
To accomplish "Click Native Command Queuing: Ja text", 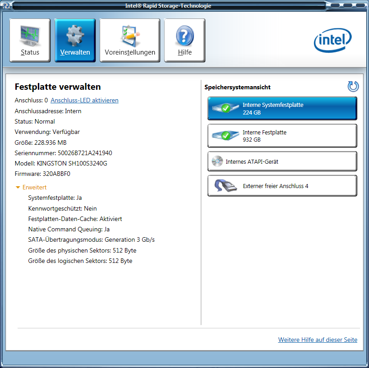I will [69, 229].
